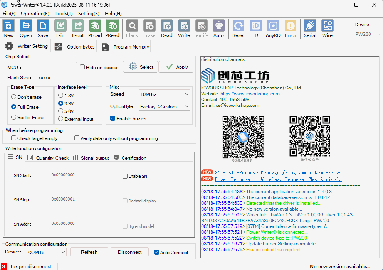The width and height of the screenshot is (383, 270).
Task: Open the Power Debugger Wireless link
Action: pyautogui.click(x=278, y=179)
